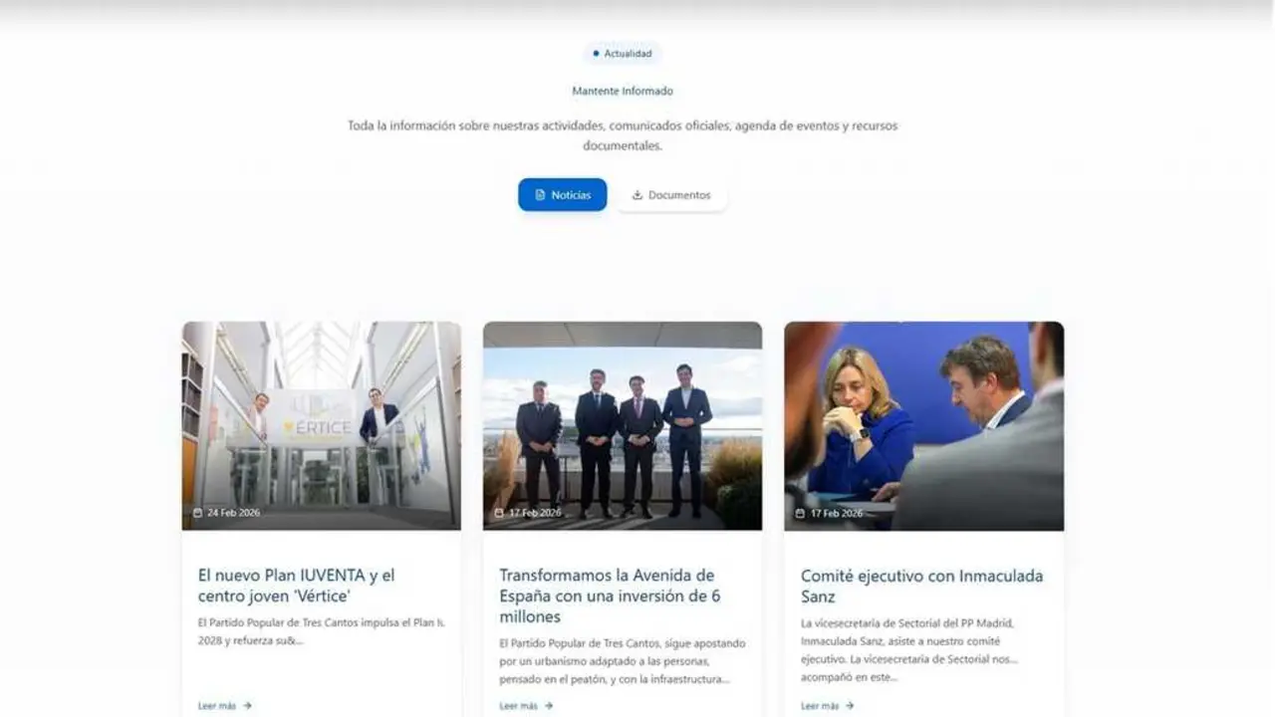Open the Comité ejecutivo meeting photo

pos(923,425)
